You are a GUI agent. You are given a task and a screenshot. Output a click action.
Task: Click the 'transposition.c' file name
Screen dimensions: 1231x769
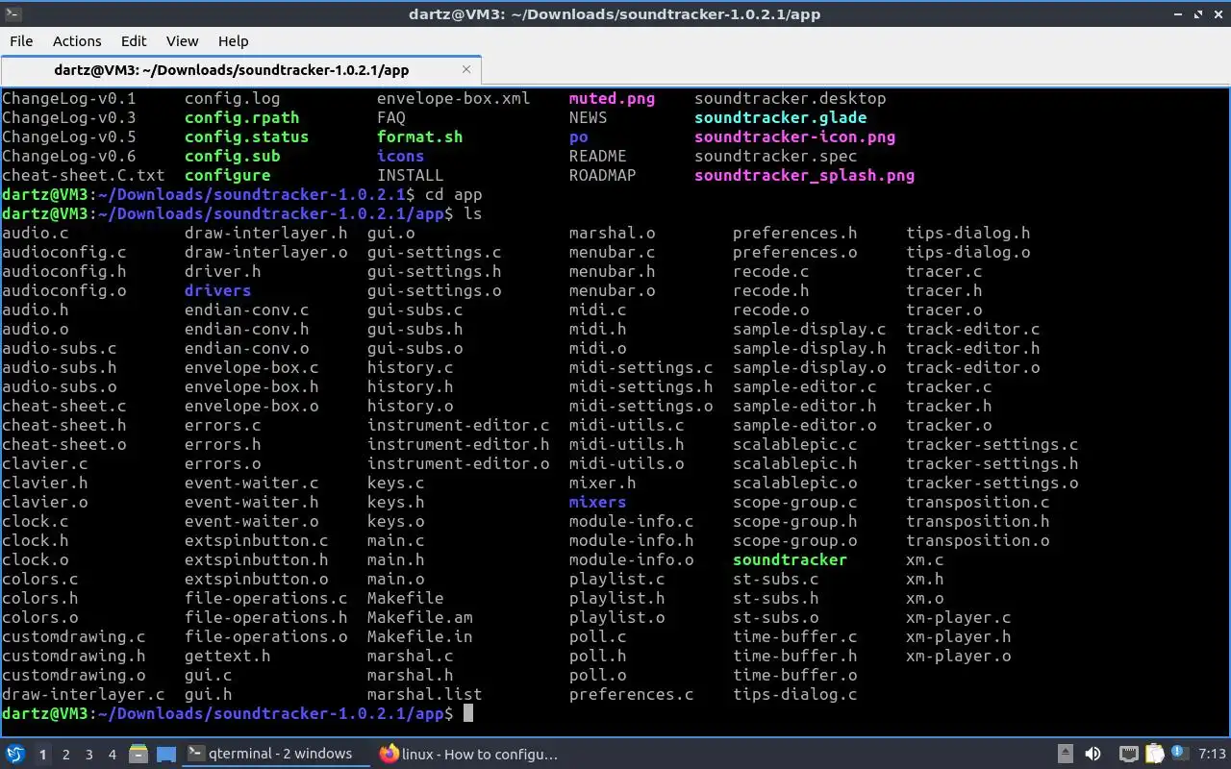pyautogui.click(x=978, y=502)
